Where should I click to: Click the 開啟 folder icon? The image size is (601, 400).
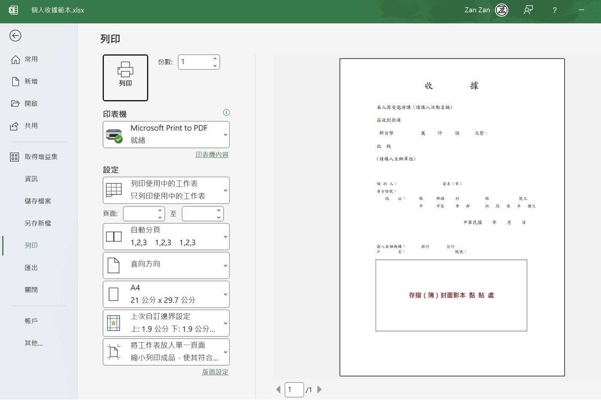click(x=15, y=103)
